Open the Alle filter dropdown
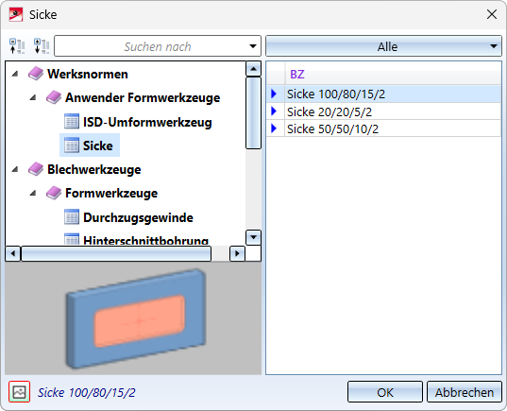Screen dimensions: 507x411 click(383, 46)
